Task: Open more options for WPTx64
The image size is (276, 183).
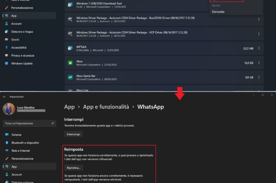Action: (x=259, y=48)
